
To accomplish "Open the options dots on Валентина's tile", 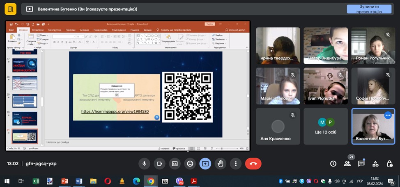I will [x=388, y=115].
